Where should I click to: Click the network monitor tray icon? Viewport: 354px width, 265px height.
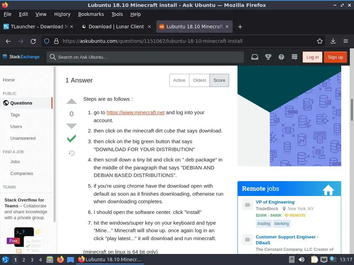point(324,259)
